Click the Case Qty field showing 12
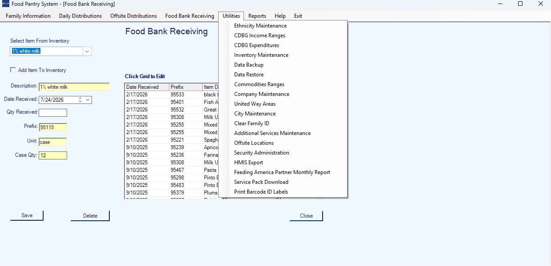 [x=53, y=155]
